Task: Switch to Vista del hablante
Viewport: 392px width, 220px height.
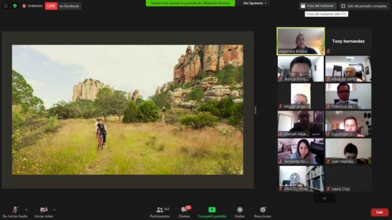Action: [x=318, y=6]
